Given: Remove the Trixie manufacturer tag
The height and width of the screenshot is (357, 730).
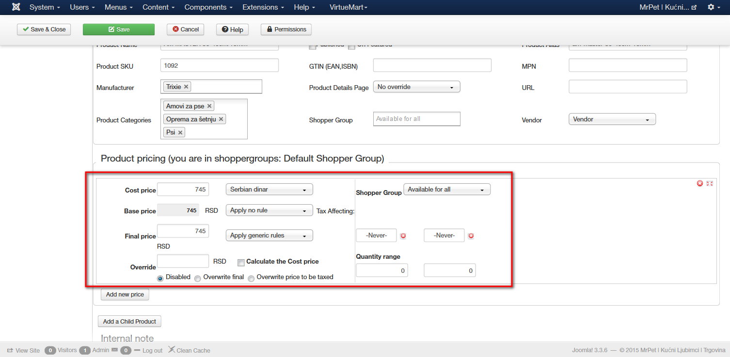Looking at the screenshot, I should point(186,87).
